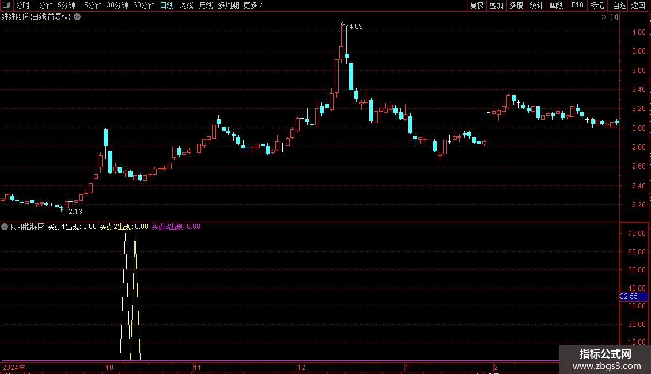The height and width of the screenshot is (374, 651).
Task: Select the 30分钟 period
Action: click(117, 5)
